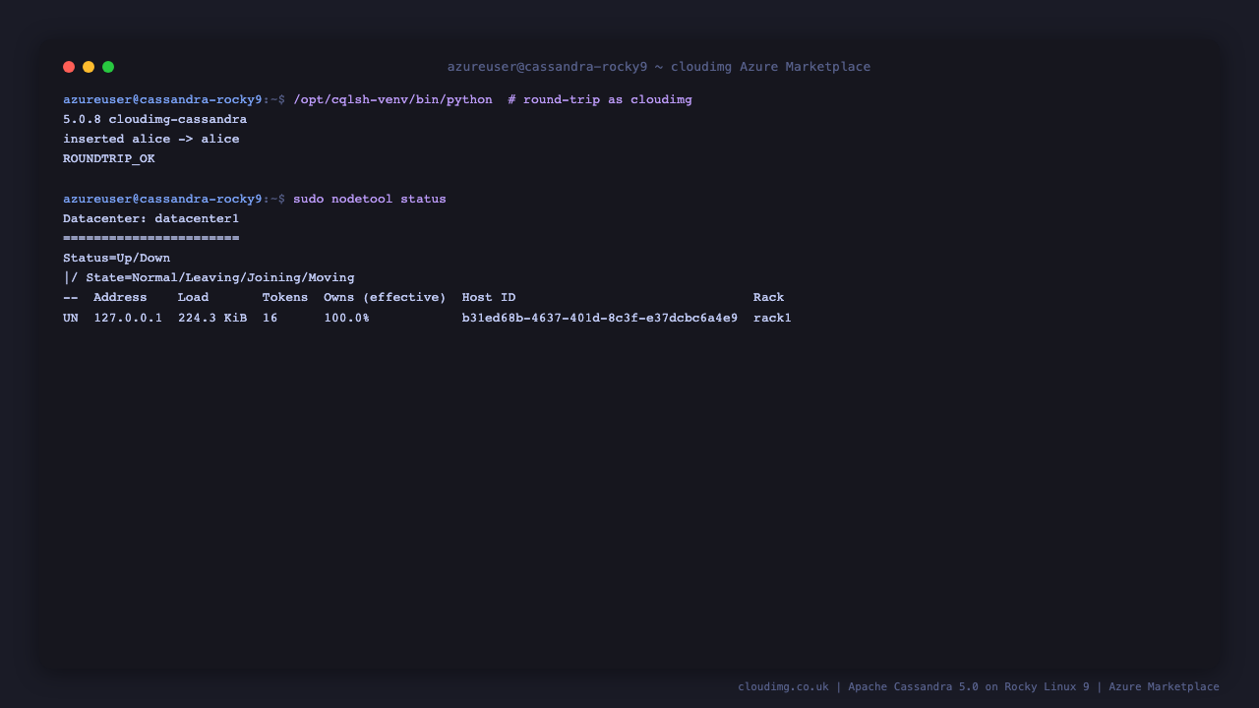Click the 'Datacenter: datacenter1' line

pos(151,218)
